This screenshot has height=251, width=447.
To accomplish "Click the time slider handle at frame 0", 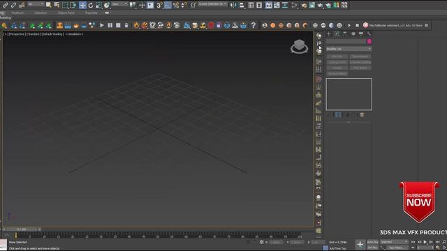I will (22, 229).
